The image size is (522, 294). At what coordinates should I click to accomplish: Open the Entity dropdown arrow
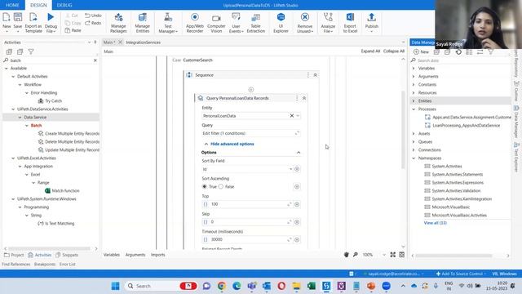(x=298, y=116)
